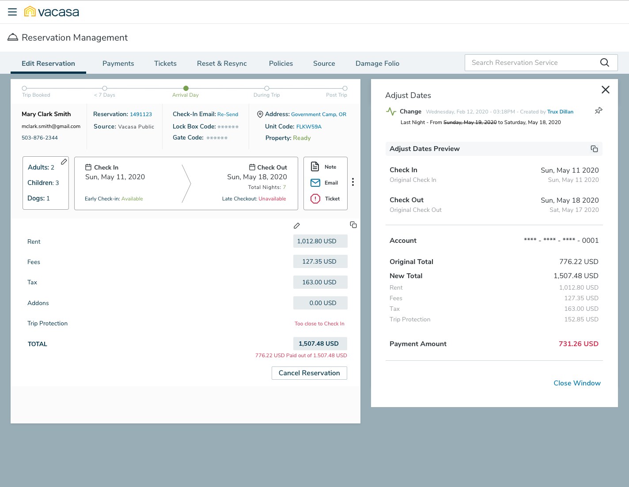Screen dimensions: 629x487
Task: Click the Cancel Reservation button
Action: (309, 373)
